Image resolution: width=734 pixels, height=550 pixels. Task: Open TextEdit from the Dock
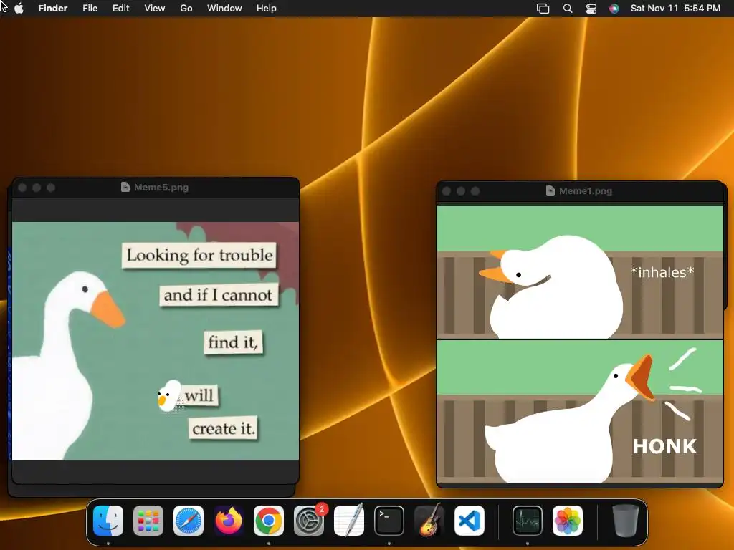click(x=349, y=521)
